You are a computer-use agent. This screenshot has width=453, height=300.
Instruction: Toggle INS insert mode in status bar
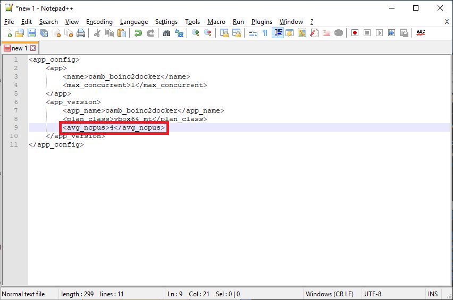tap(433, 294)
